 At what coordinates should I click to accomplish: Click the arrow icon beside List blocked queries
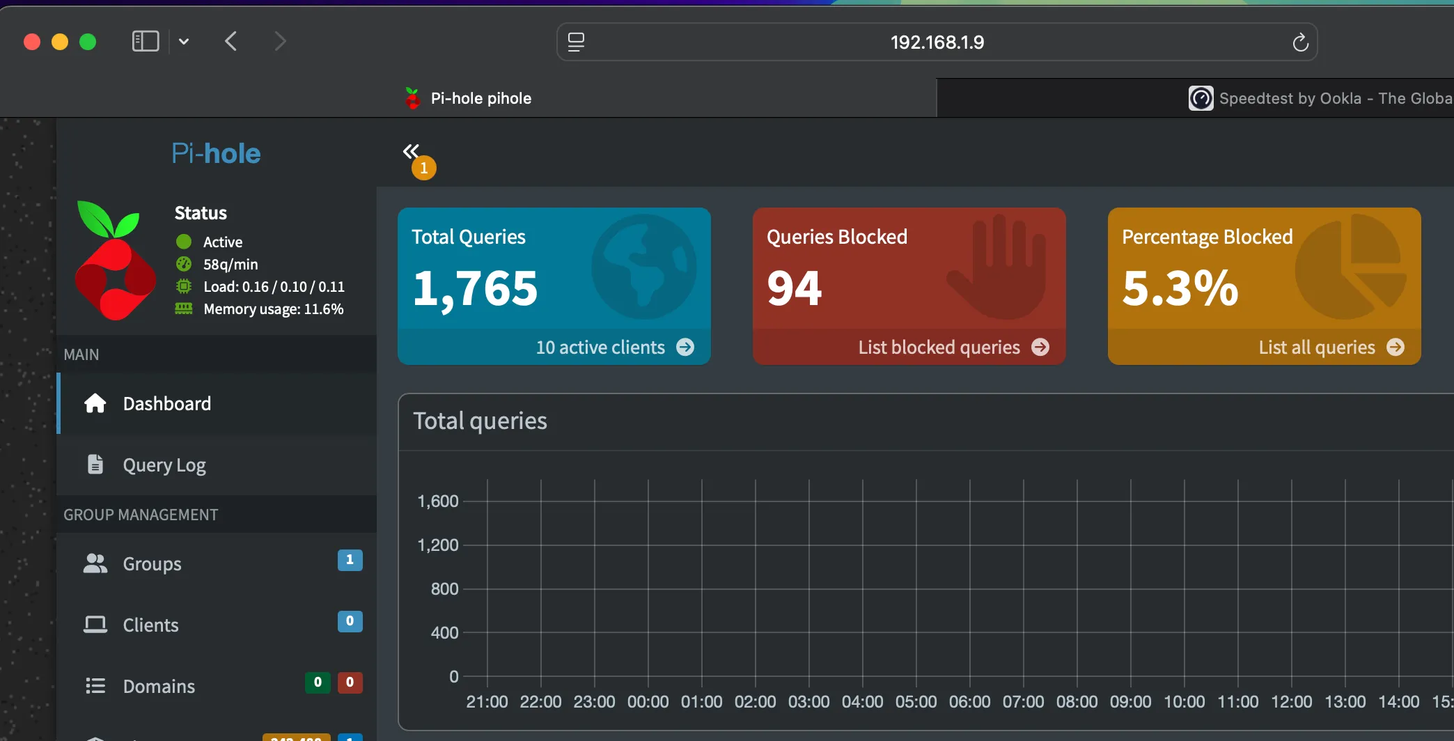point(1040,347)
